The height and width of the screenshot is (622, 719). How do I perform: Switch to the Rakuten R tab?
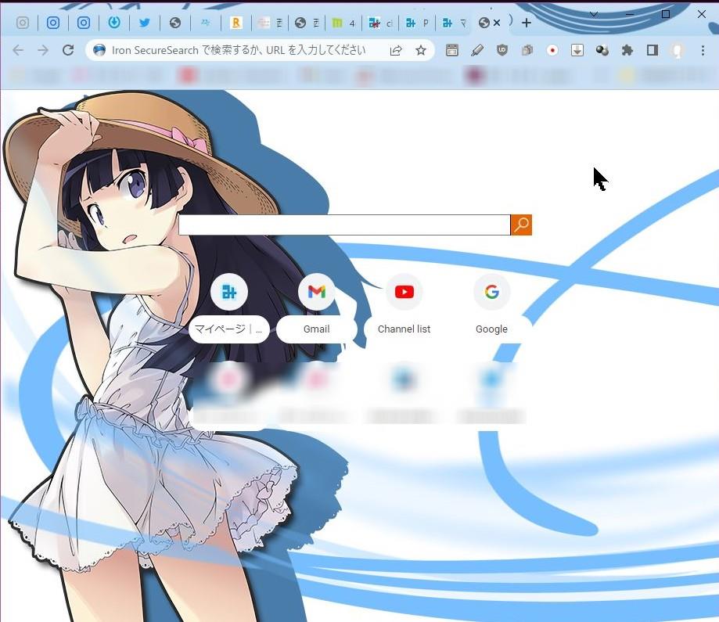click(236, 23)
